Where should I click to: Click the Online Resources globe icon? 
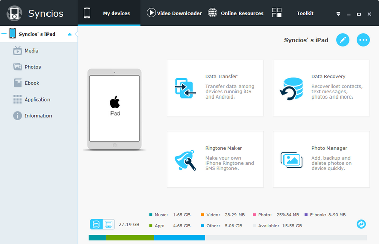213,13
